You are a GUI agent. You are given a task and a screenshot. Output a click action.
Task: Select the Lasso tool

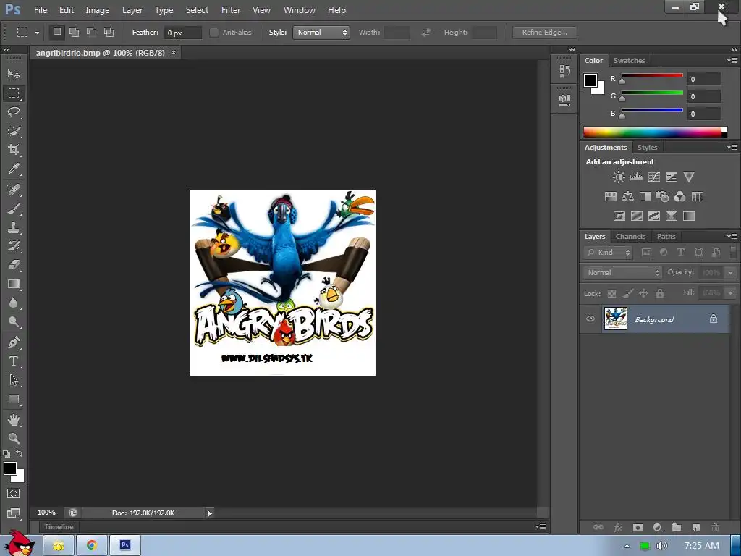[x=14, y=112]
